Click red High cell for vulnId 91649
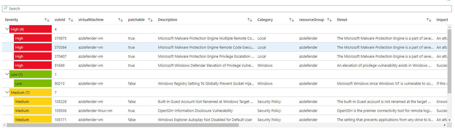 33,66
